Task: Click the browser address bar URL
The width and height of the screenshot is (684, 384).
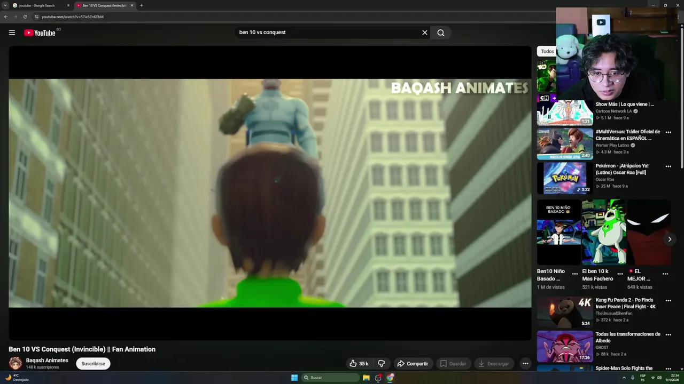Action: click(x=73, y=17)
